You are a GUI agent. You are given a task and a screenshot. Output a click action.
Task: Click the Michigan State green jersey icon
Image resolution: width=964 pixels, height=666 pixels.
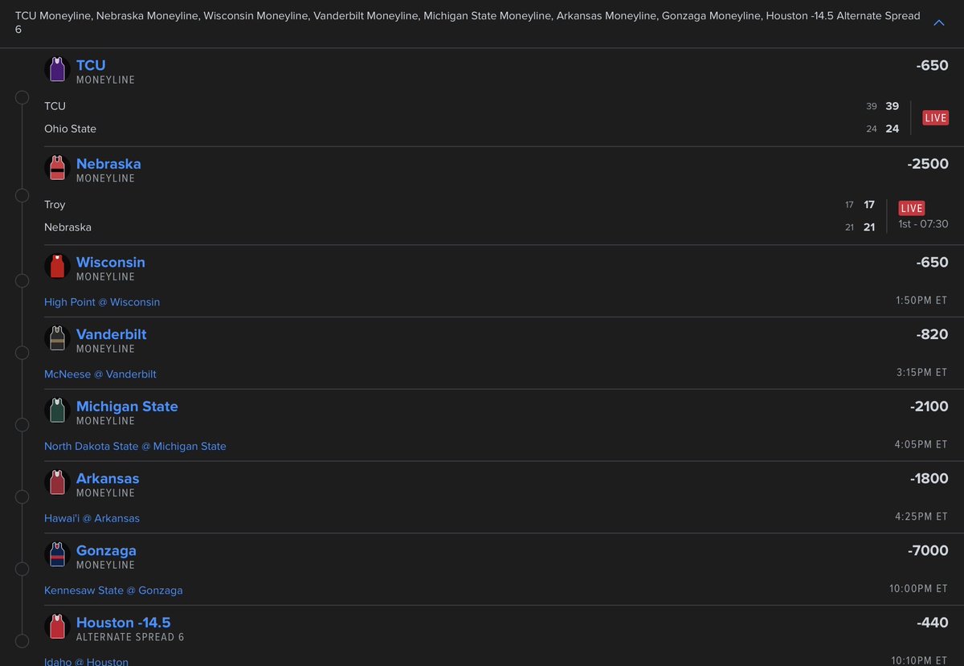click(57, 411)
